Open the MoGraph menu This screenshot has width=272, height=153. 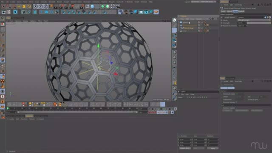pos(87,2)
